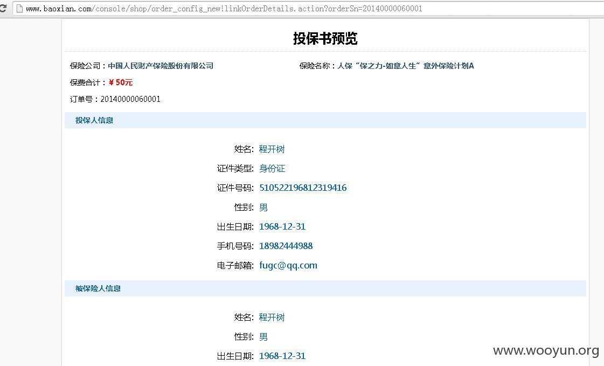This screenshot has height=366, width=604.
Task: Select insurer name 中国人民财产保险股份有限公司
Action: coord(161,66)
